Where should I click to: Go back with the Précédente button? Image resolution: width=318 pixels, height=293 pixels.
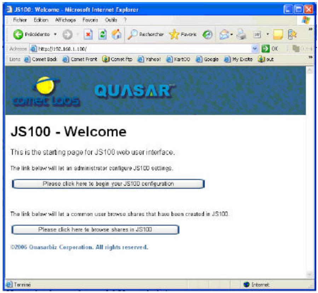[x=31, y=34]
